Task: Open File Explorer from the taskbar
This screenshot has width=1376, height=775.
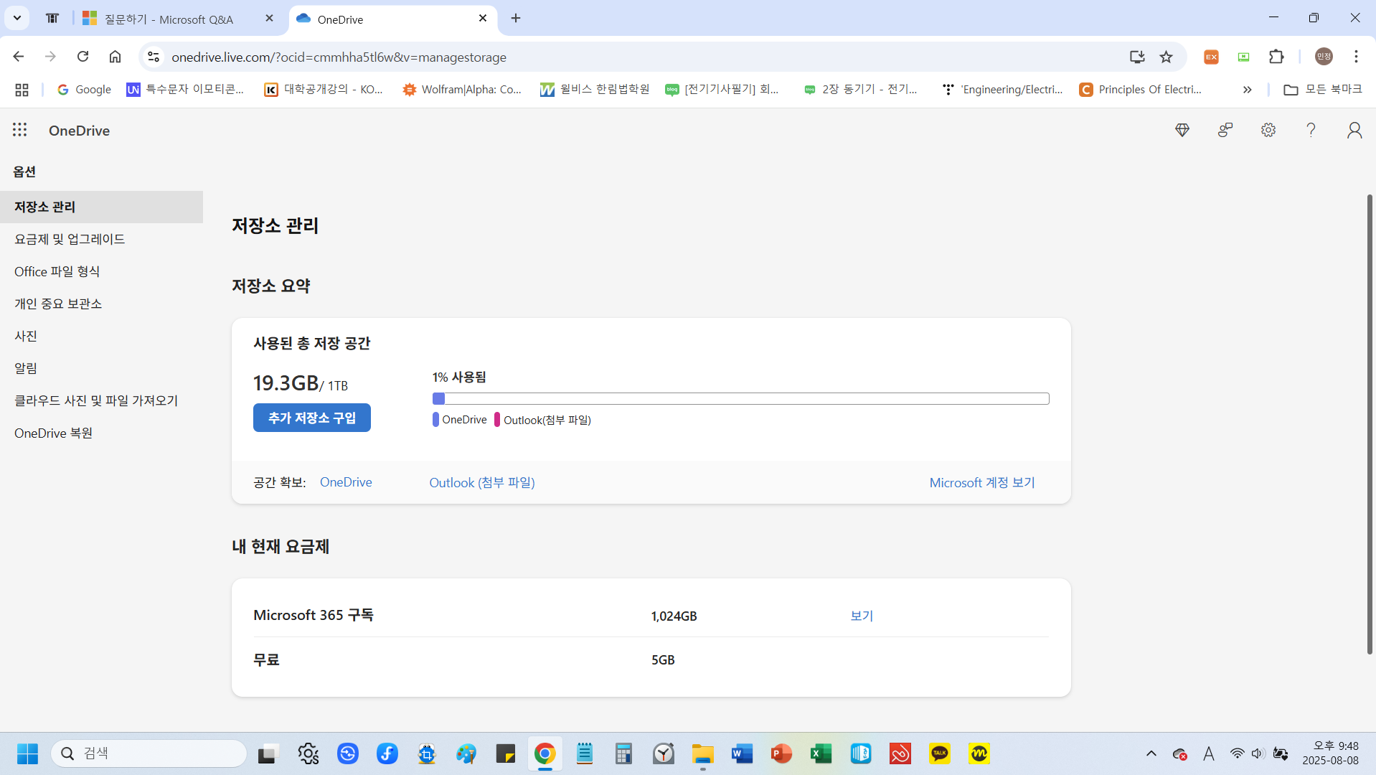Action: tap(702, 753)
